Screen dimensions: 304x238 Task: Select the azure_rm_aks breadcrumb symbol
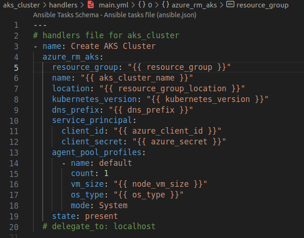click(x=195, y=5)
